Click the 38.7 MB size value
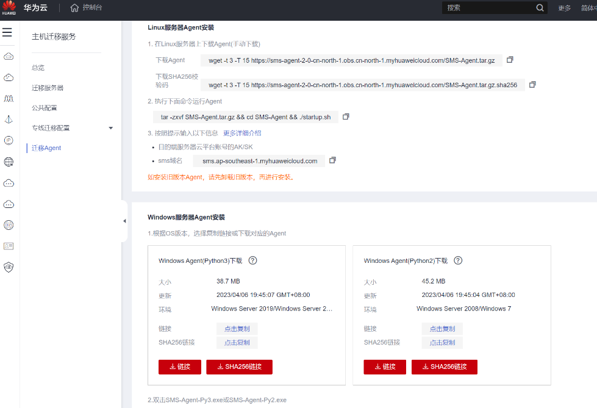This screenshot has height=408, width=597. pos(228,281)
